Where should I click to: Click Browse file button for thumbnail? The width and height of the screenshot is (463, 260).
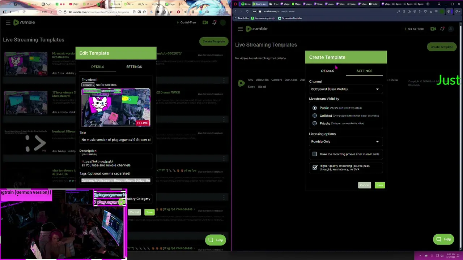[x=88, y=85]
